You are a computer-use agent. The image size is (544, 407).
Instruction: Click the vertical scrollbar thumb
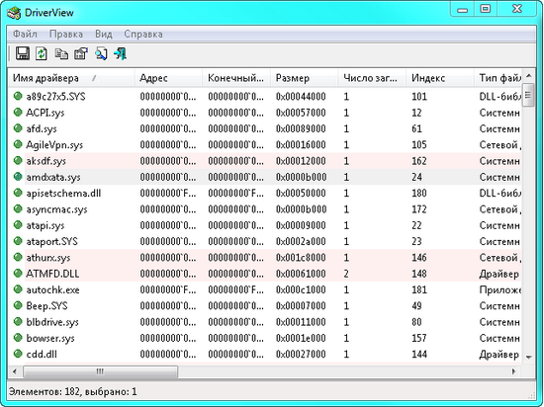(x=528, y=95)
